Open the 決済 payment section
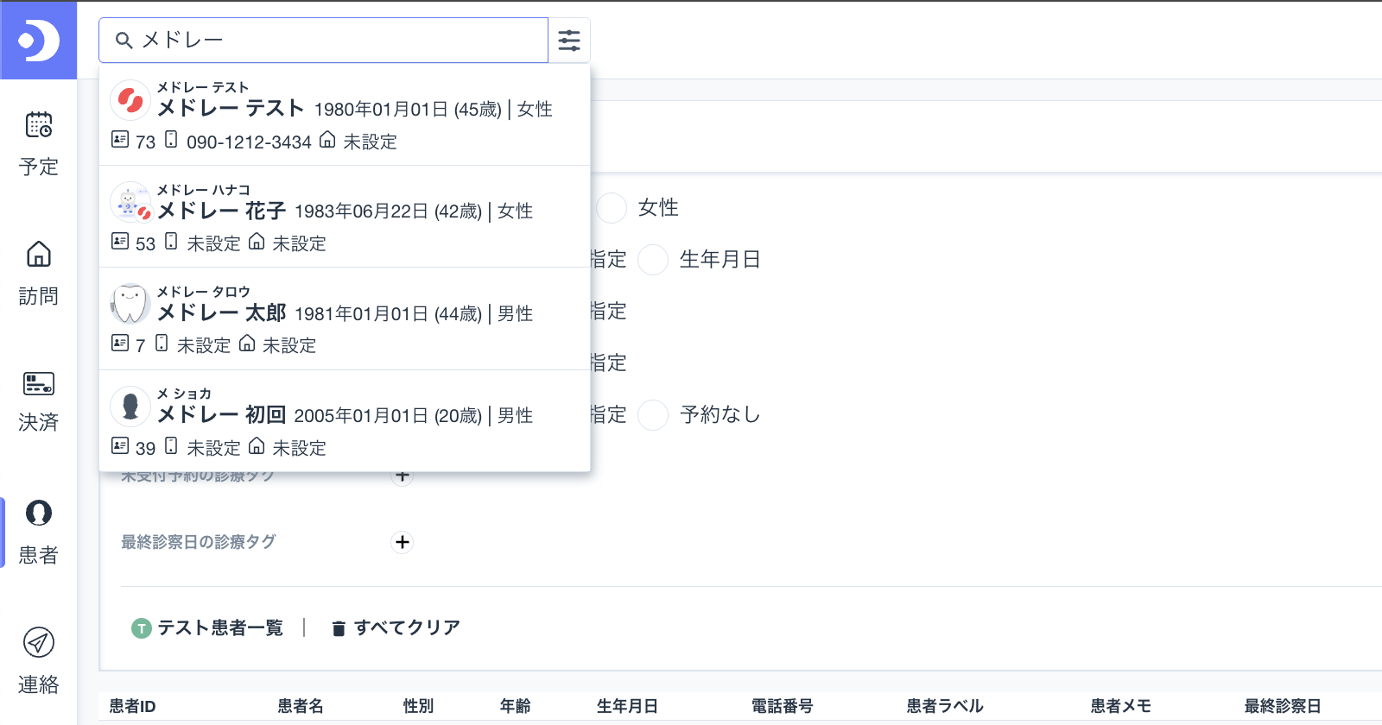 [38, 400]
